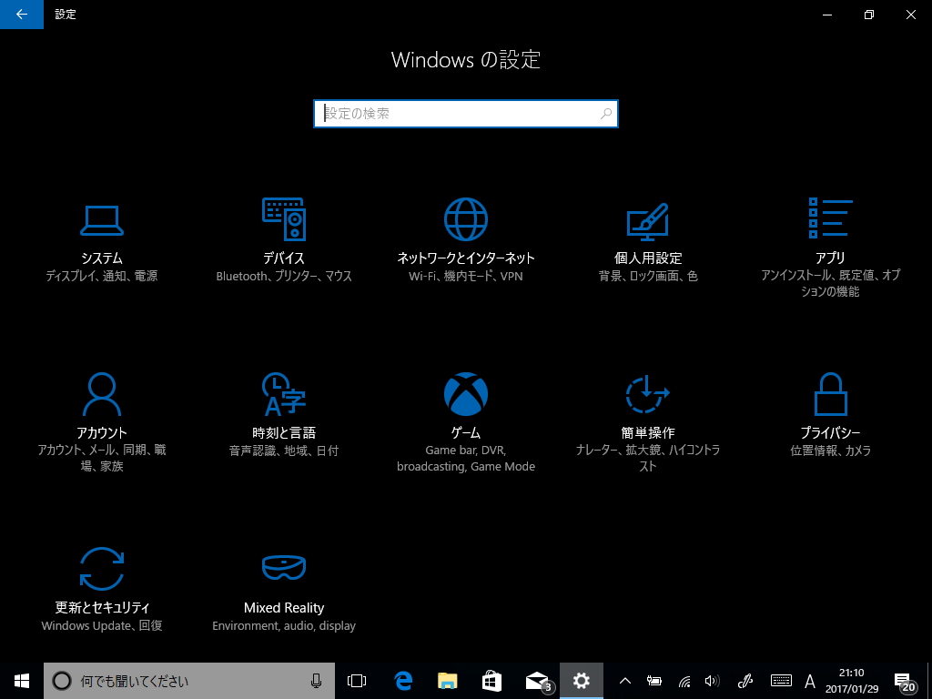
Task: Click the Cortana circle icon
Action: 62,681
